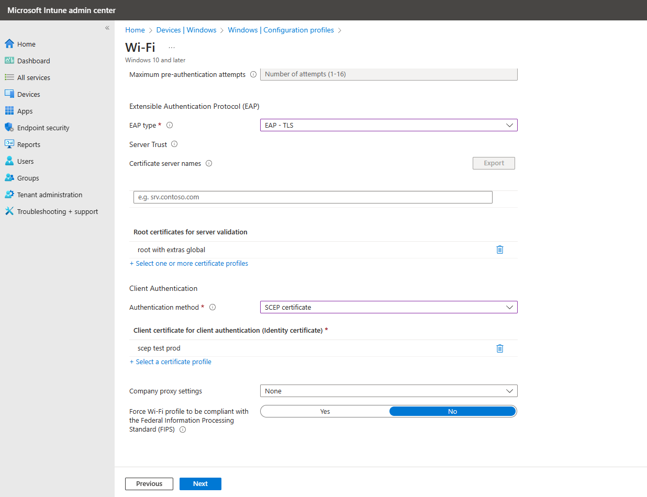
Task: Click the All services list icon
Action: click(9, 77)
